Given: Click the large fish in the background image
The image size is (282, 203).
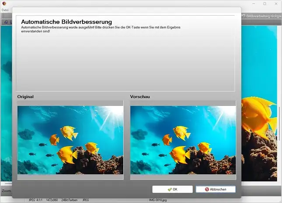Looking at the screenshot, I should (258, 113).
